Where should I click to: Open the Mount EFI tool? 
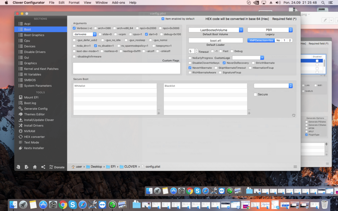(x=31, y=98)
